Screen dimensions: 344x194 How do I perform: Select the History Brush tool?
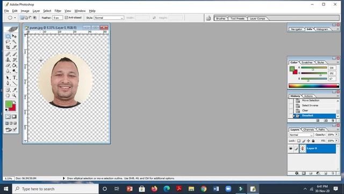(x=15, y=60)
